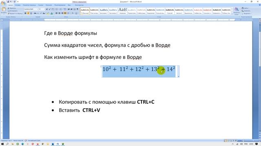Apply the Обычный style

pos(85,11)
